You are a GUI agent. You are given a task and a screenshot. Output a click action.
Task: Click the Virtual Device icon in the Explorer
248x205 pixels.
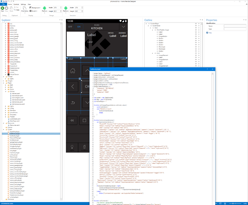tap(9, 74)
